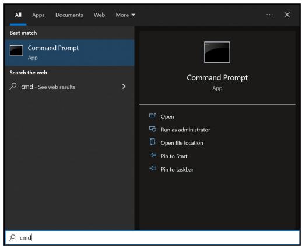302x246 pixels.
Task: Expand the More filter dropdown
Action: pyautogui.click(x=125, y=15)
